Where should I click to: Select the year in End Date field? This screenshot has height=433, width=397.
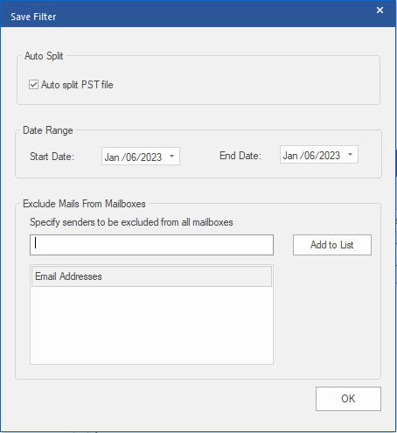point(331,156)
